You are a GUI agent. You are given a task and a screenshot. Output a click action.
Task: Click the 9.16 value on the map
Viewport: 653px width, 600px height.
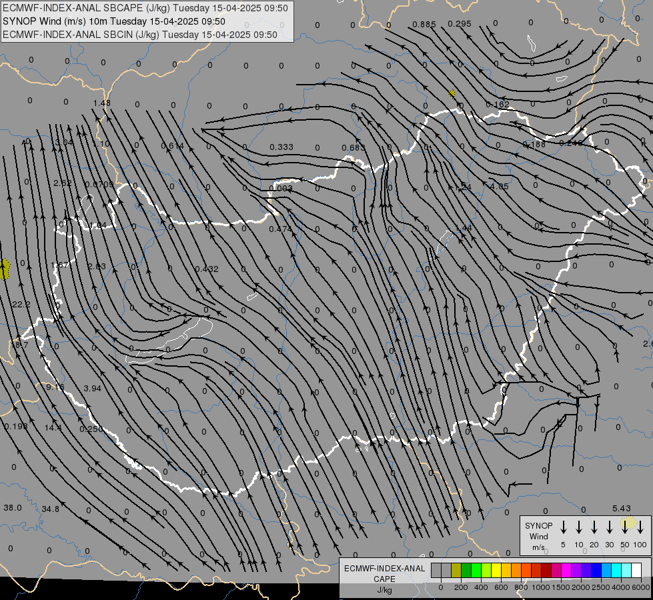point(55,387)
